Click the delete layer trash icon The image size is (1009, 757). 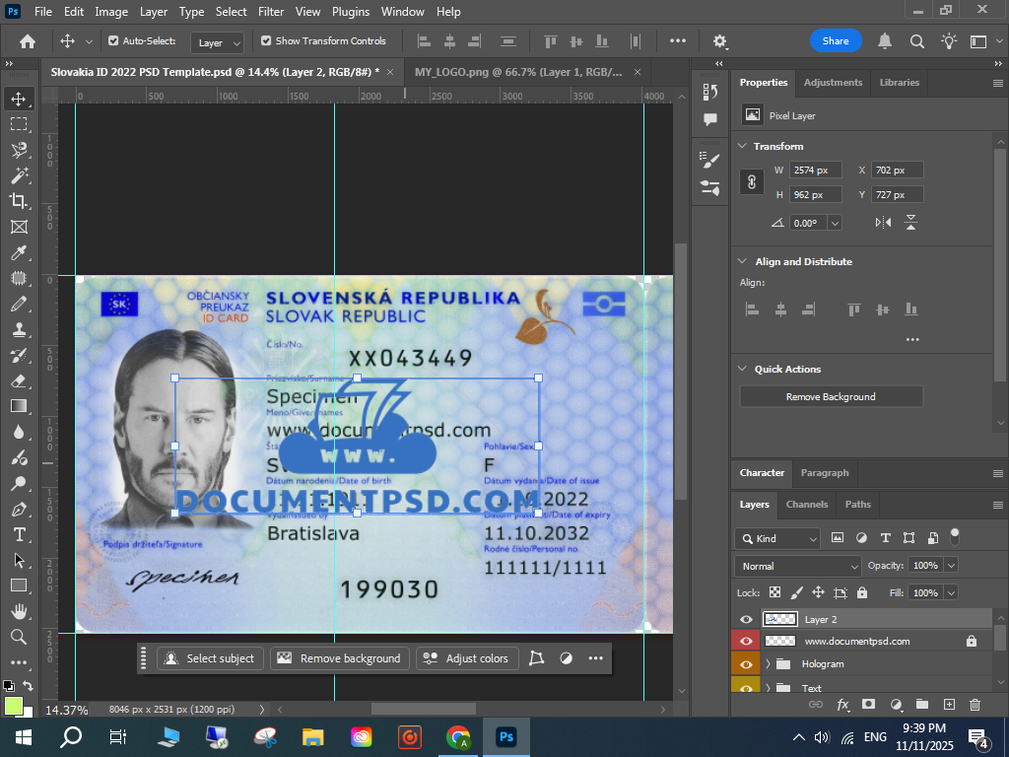[x=975, y=705]
